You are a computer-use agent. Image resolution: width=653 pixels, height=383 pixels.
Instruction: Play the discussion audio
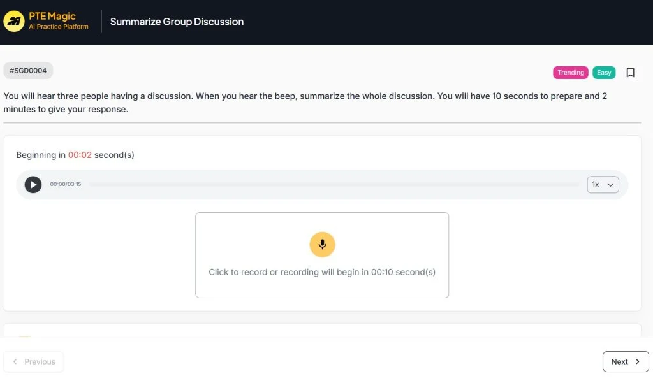[x=33, y=185]
